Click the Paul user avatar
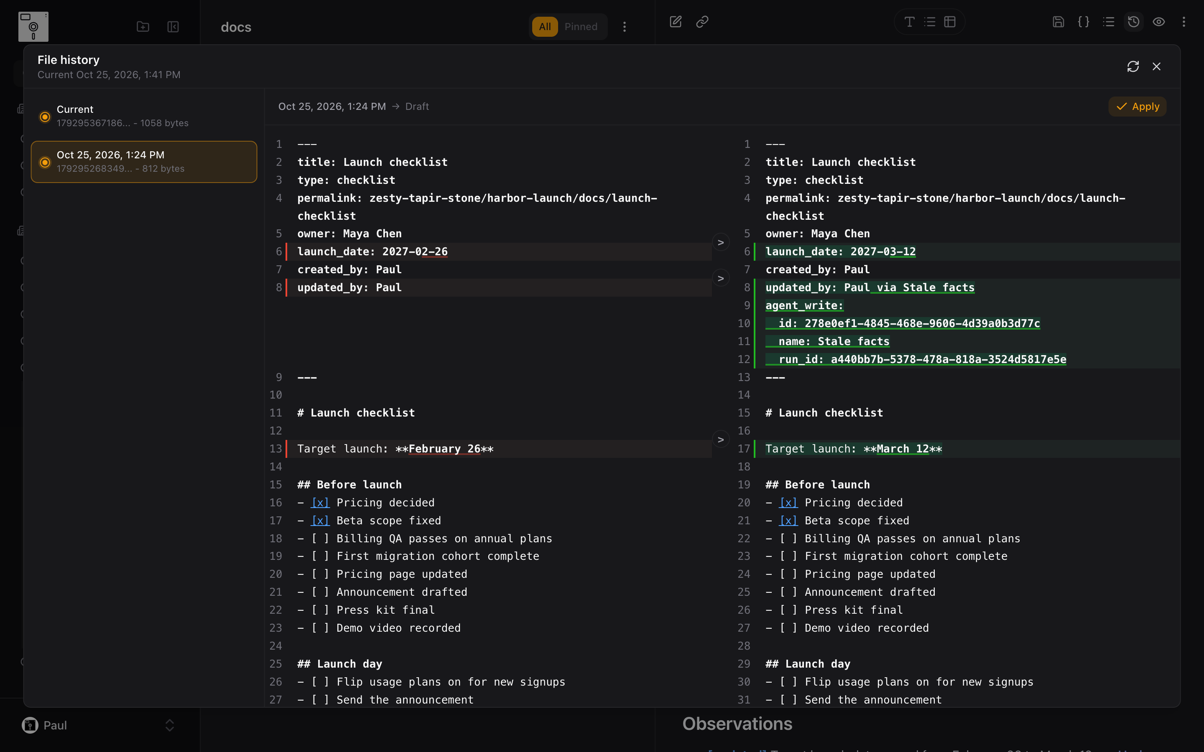1204x752 pixels. 30,725
